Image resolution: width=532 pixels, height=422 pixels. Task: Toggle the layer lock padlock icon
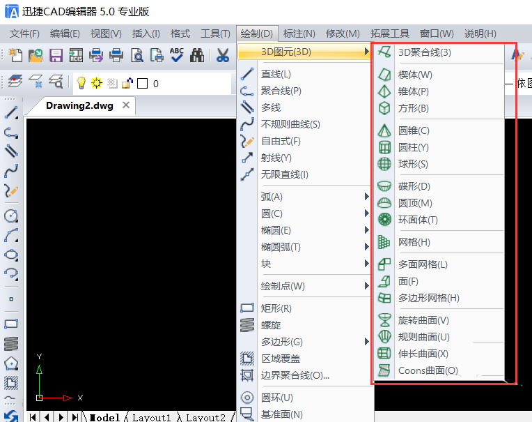(x=127, y=83)
